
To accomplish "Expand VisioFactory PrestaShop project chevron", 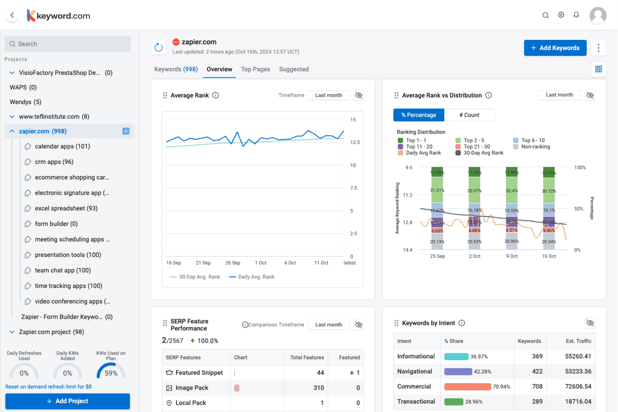I will pyautogui.click(x=12, y=73).
